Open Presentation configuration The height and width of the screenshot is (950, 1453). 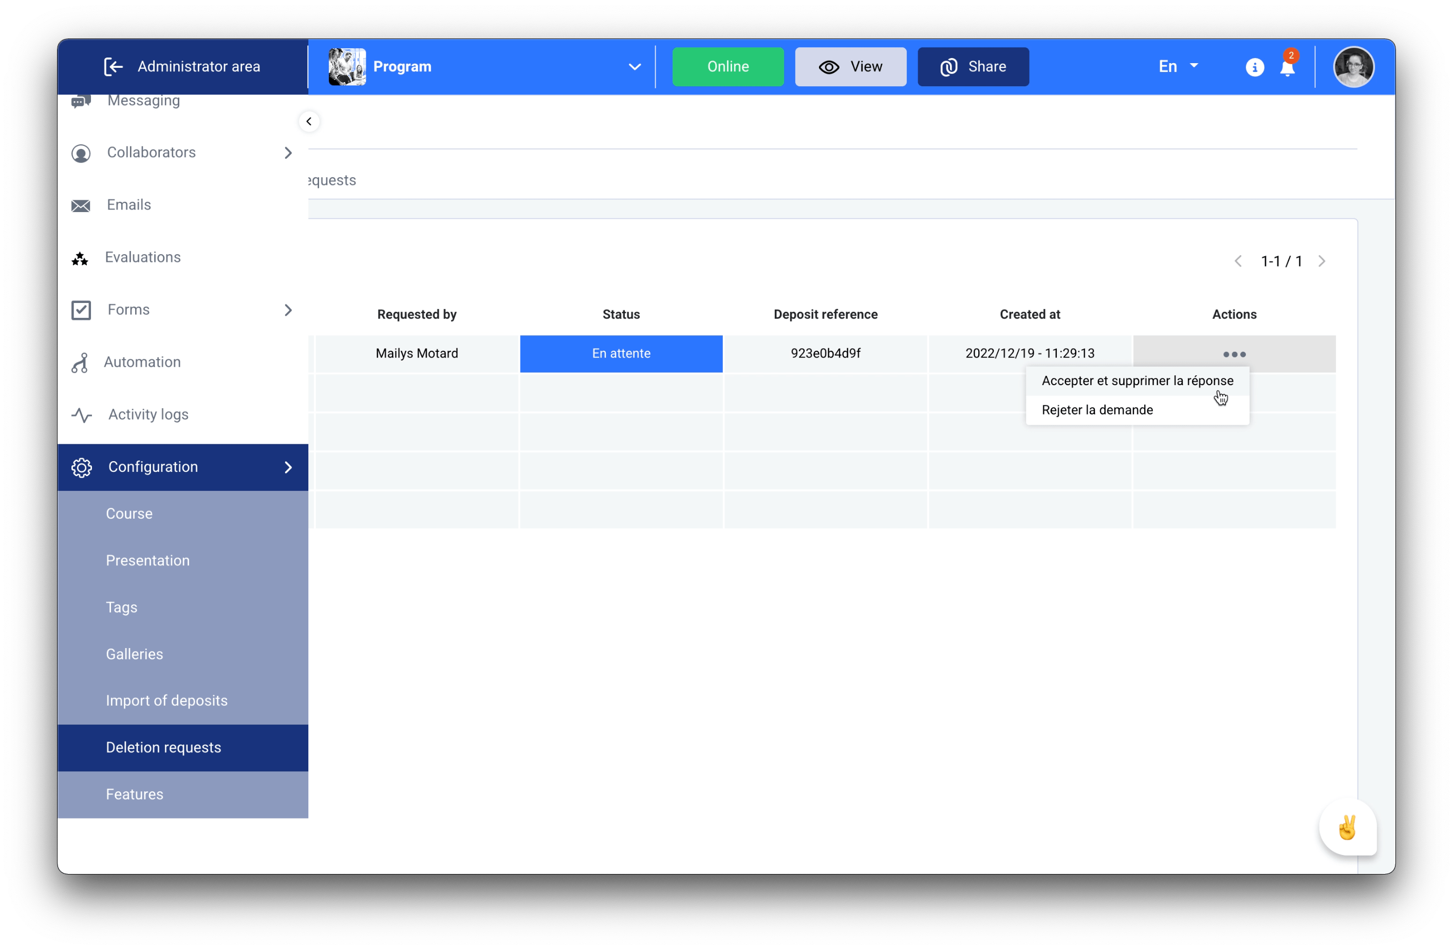182,561
